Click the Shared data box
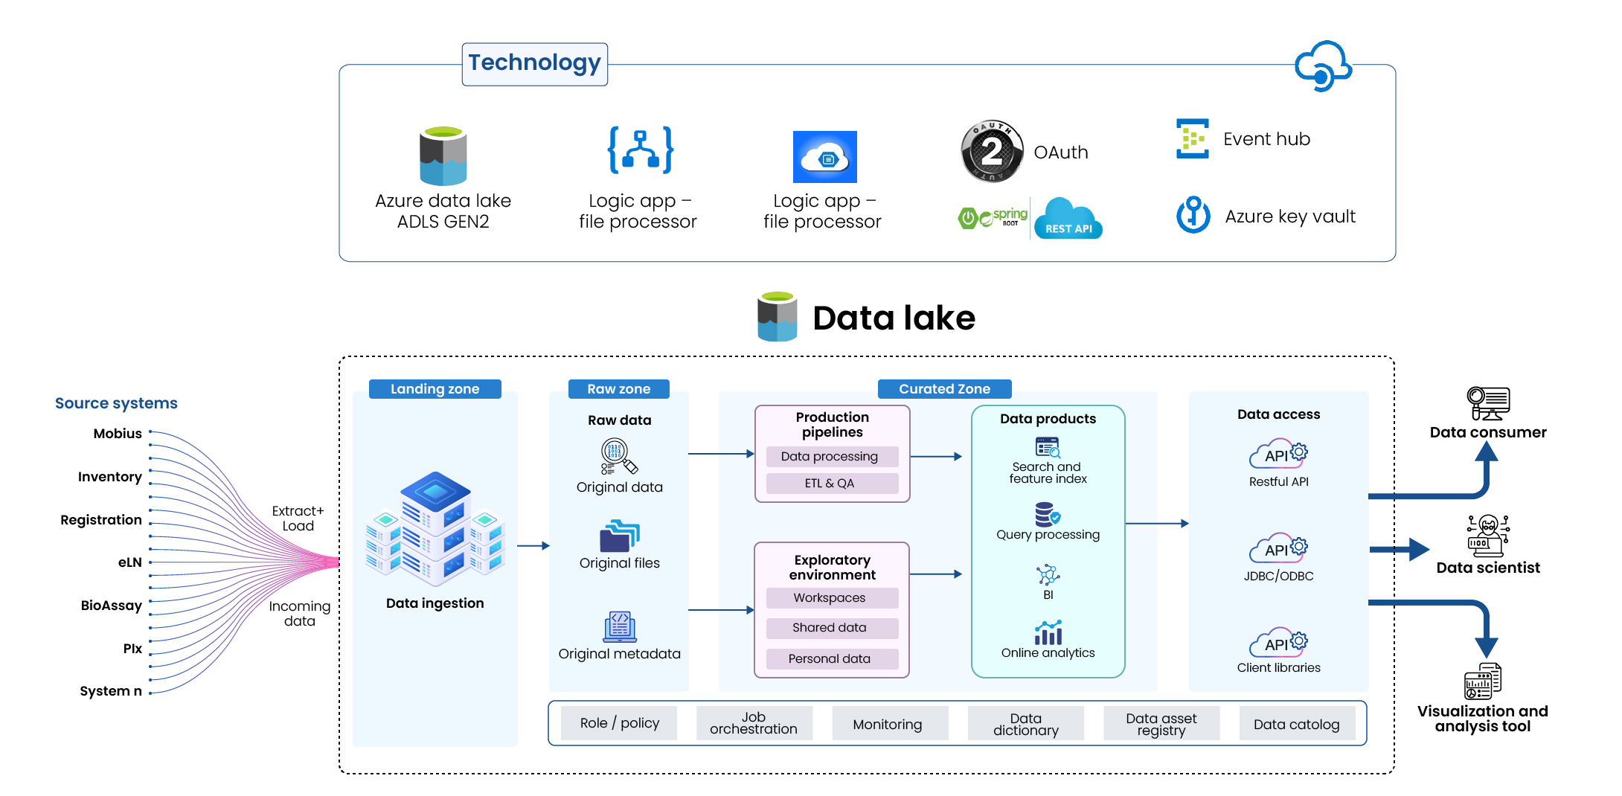This screenshot has width=1622, height=796. tap(833, 628)
